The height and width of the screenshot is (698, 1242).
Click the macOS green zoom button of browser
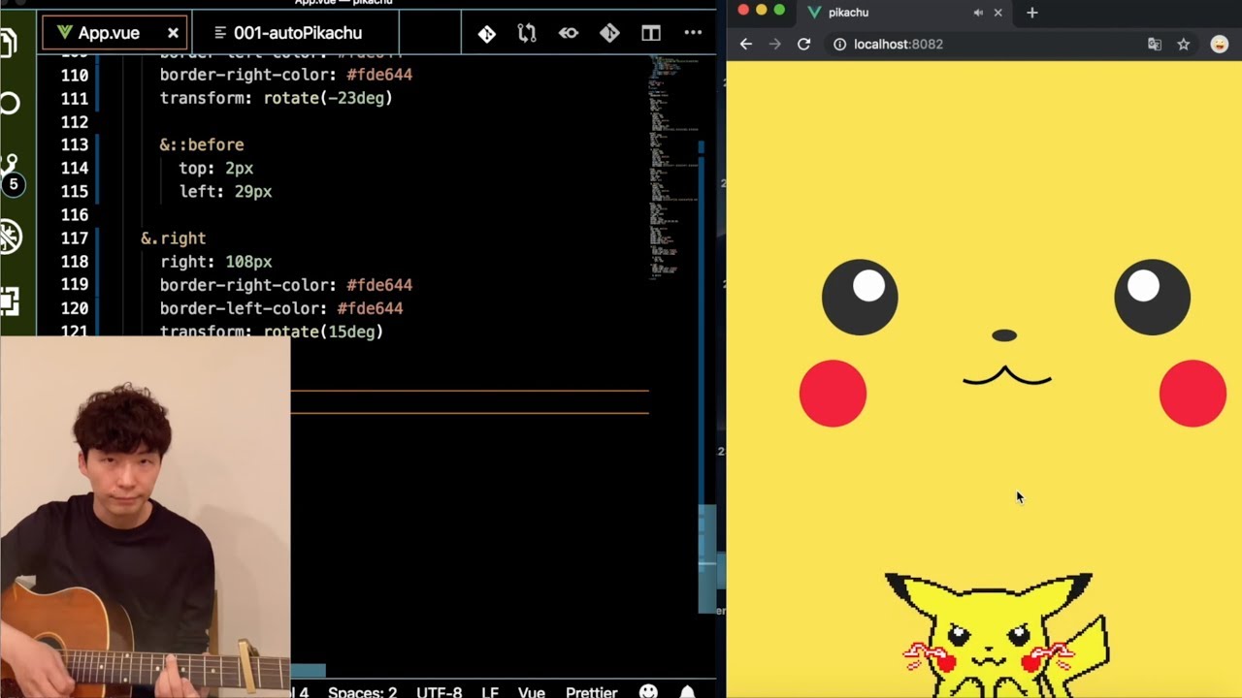[779, 10]
